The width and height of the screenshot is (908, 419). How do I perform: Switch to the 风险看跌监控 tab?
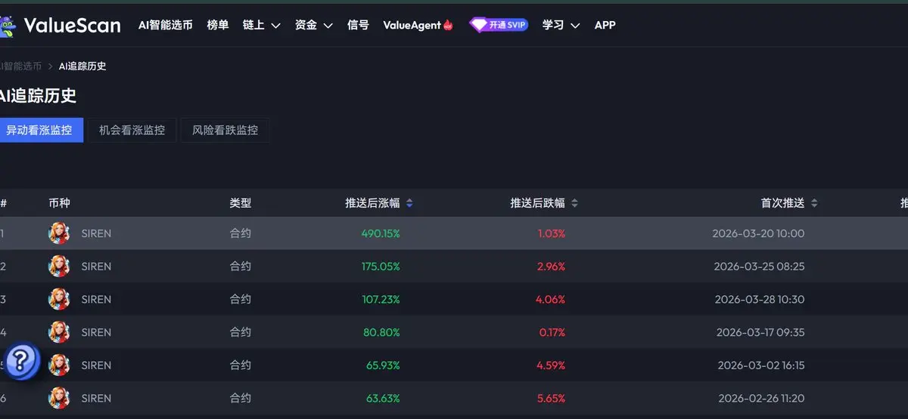coord(225,130)
